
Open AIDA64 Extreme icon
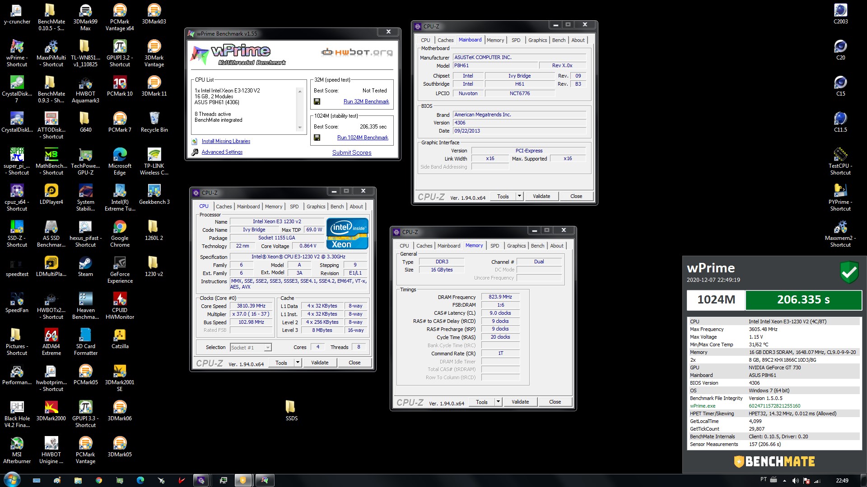coord(51,342)
